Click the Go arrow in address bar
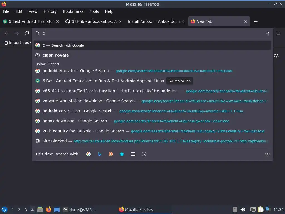This screenshot has height=214, width=285. [267, 33]
